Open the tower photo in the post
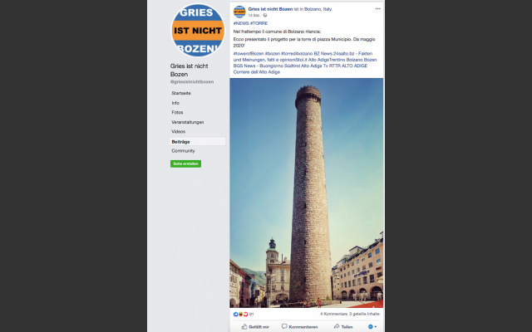 (307, 193)
